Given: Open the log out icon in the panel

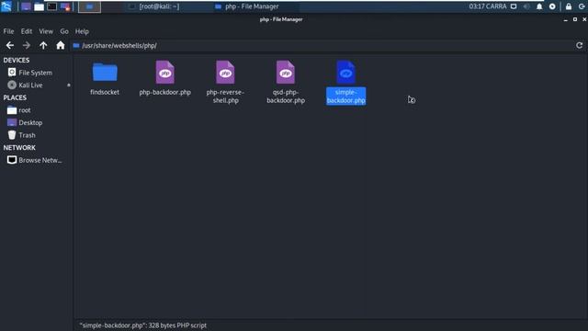Looking at the screenshot, I should [582, 6].
